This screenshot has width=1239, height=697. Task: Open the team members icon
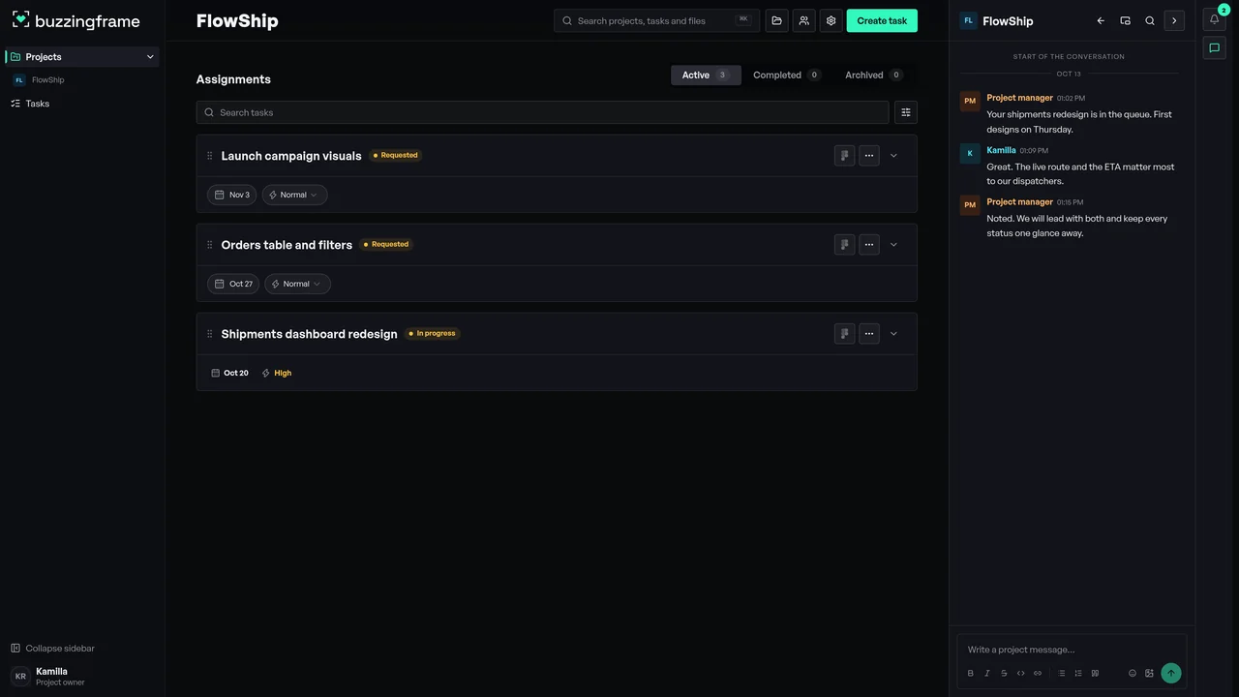tap(803, 20)
